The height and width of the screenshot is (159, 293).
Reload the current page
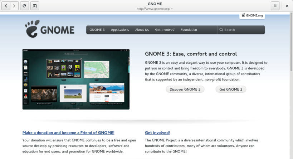tap(24, 6)
